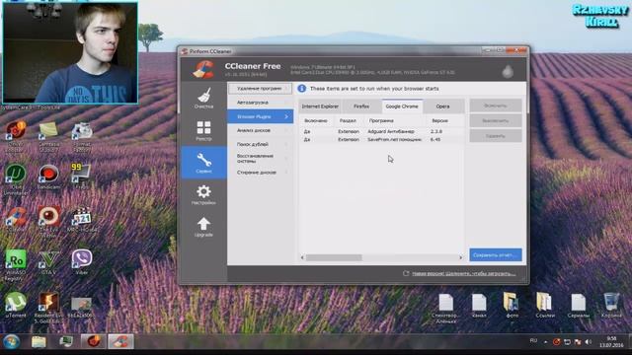
Task: Sort by the Раздел column header
Action: pyautogui.click(x=349, y=120)
